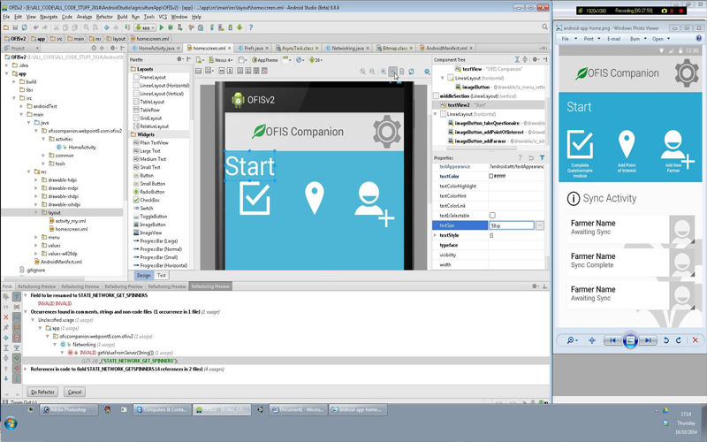Image resolution: width=707 pixels, height=442 pixels.
Task: Click the red X icon in Find sidebar
Action: pos(6,317)
